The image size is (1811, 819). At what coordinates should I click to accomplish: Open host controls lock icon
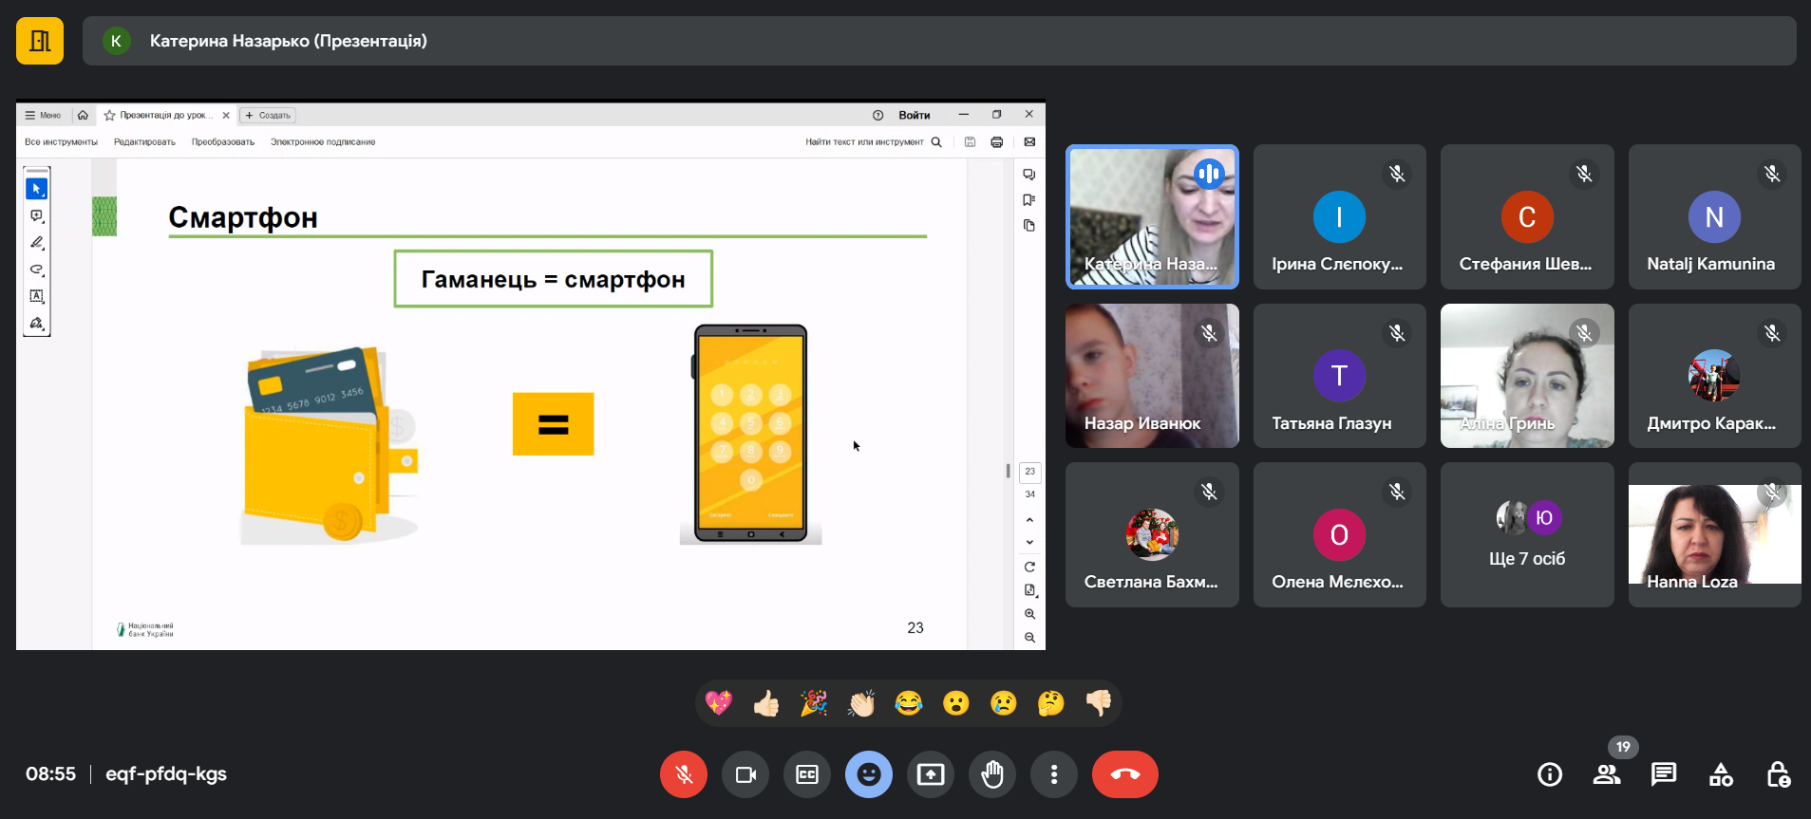click(1777, 774)
